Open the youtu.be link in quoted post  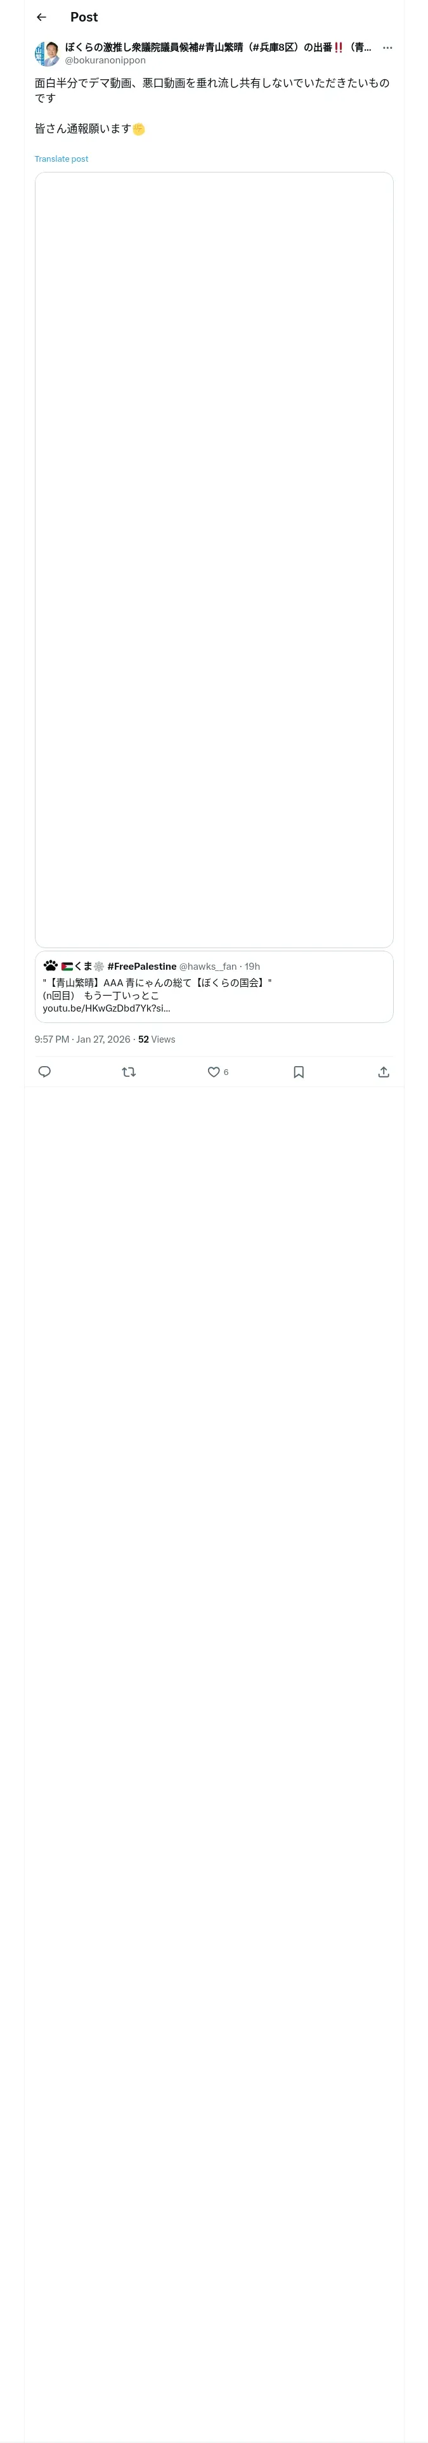click(x=107, y=1008)
